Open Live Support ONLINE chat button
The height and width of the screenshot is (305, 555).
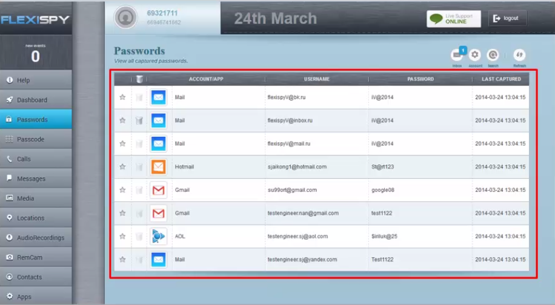point(453,19)
